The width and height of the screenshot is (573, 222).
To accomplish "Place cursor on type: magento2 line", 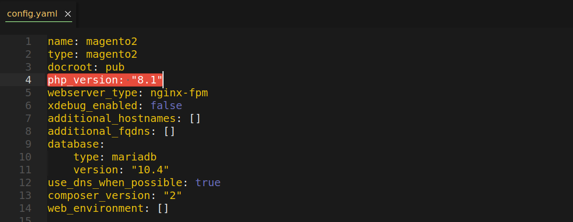I will 92,54.
